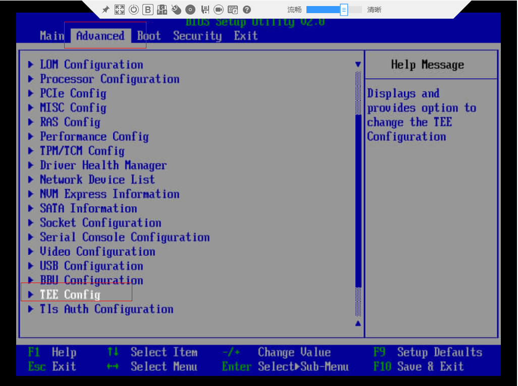
Task: Go to the Security tab
Action: click(x=197, y=36)
